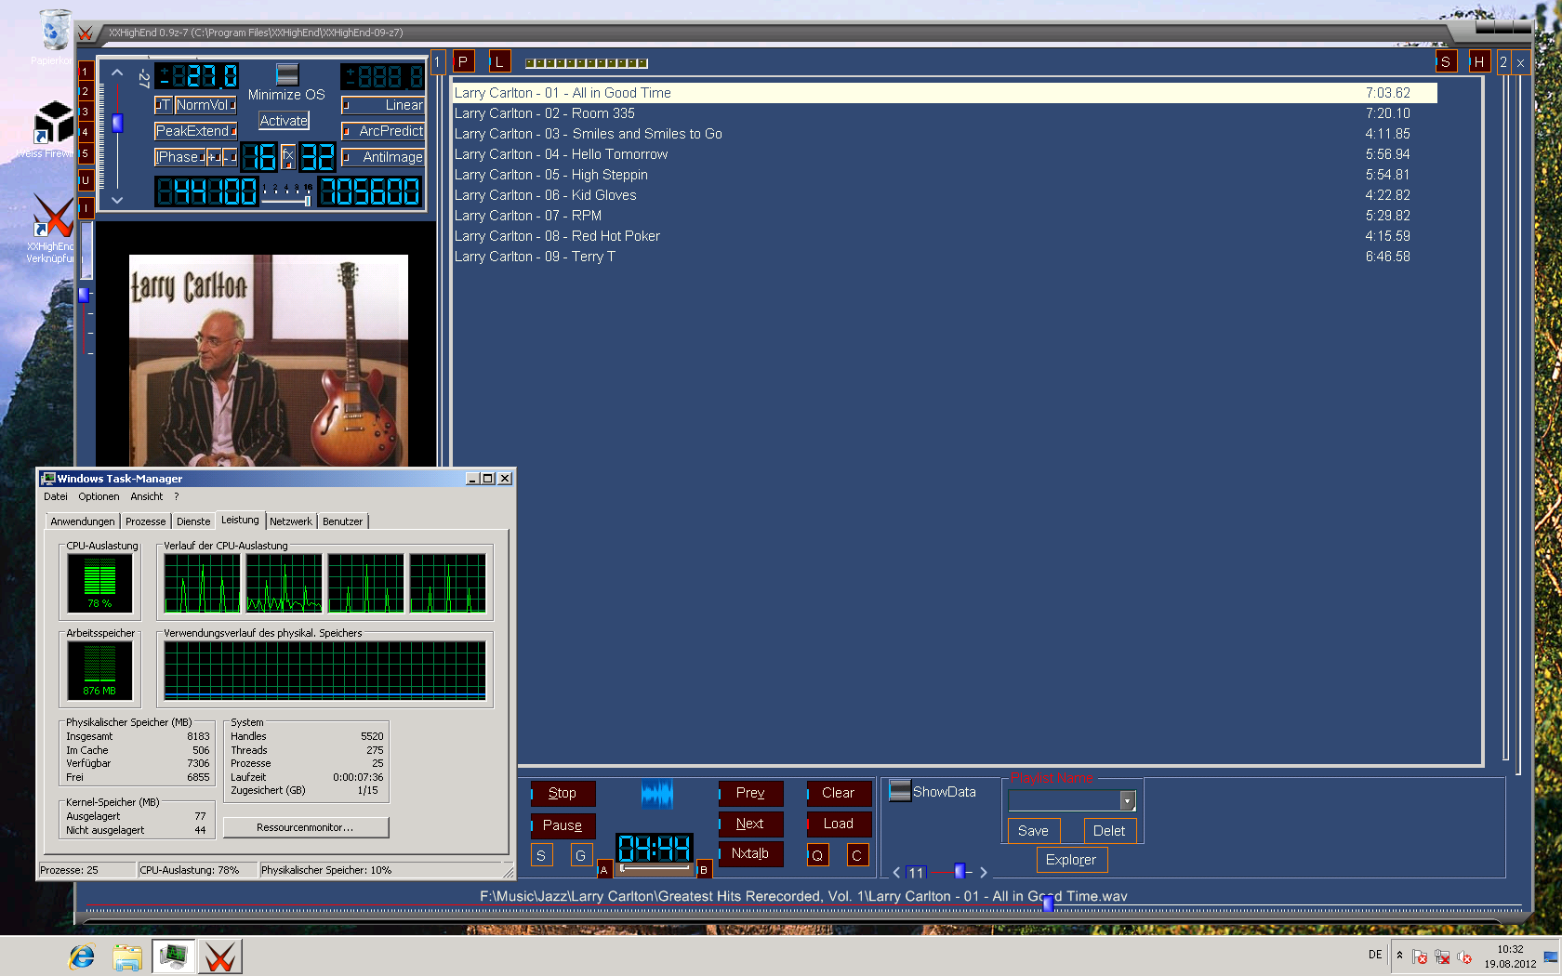Click the right chevron beside font size slider

pyautogui.click(x=984, y=872)
